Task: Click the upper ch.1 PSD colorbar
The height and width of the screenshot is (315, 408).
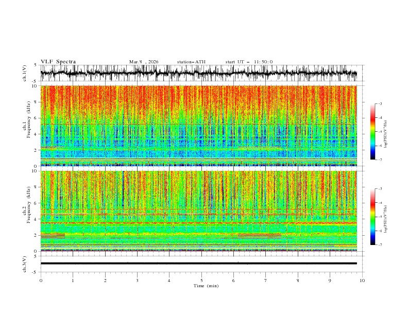Action: point(372,132)
